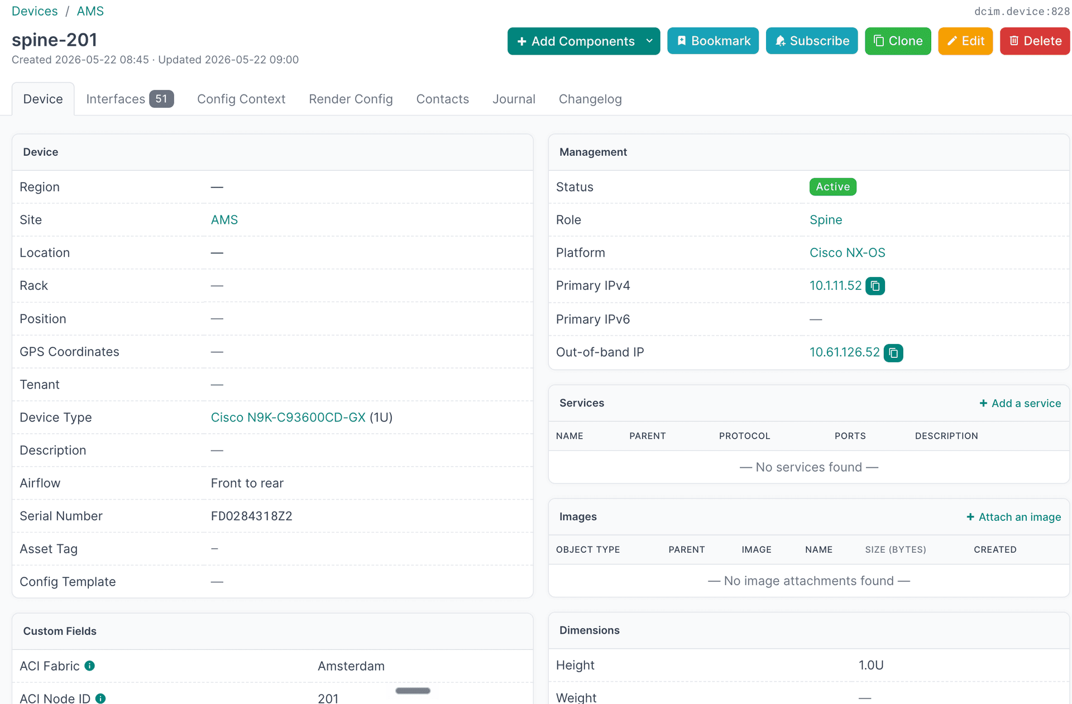Screen dimensions: 1072x704
Task: Subscribe to spine-201 notifications
Action: coord(812,41)
